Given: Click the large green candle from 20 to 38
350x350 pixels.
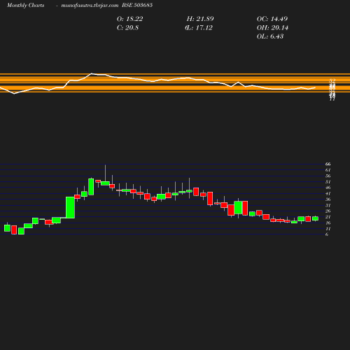Looking at the screenshot, I should 70,207.
